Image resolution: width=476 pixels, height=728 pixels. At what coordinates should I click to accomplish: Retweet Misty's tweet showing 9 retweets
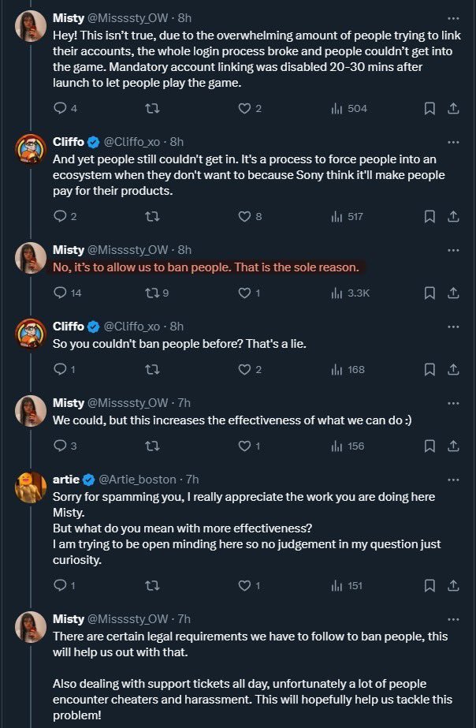click(153, 293)
